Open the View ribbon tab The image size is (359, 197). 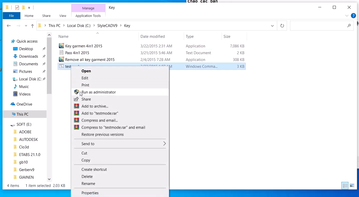point(63,16)
